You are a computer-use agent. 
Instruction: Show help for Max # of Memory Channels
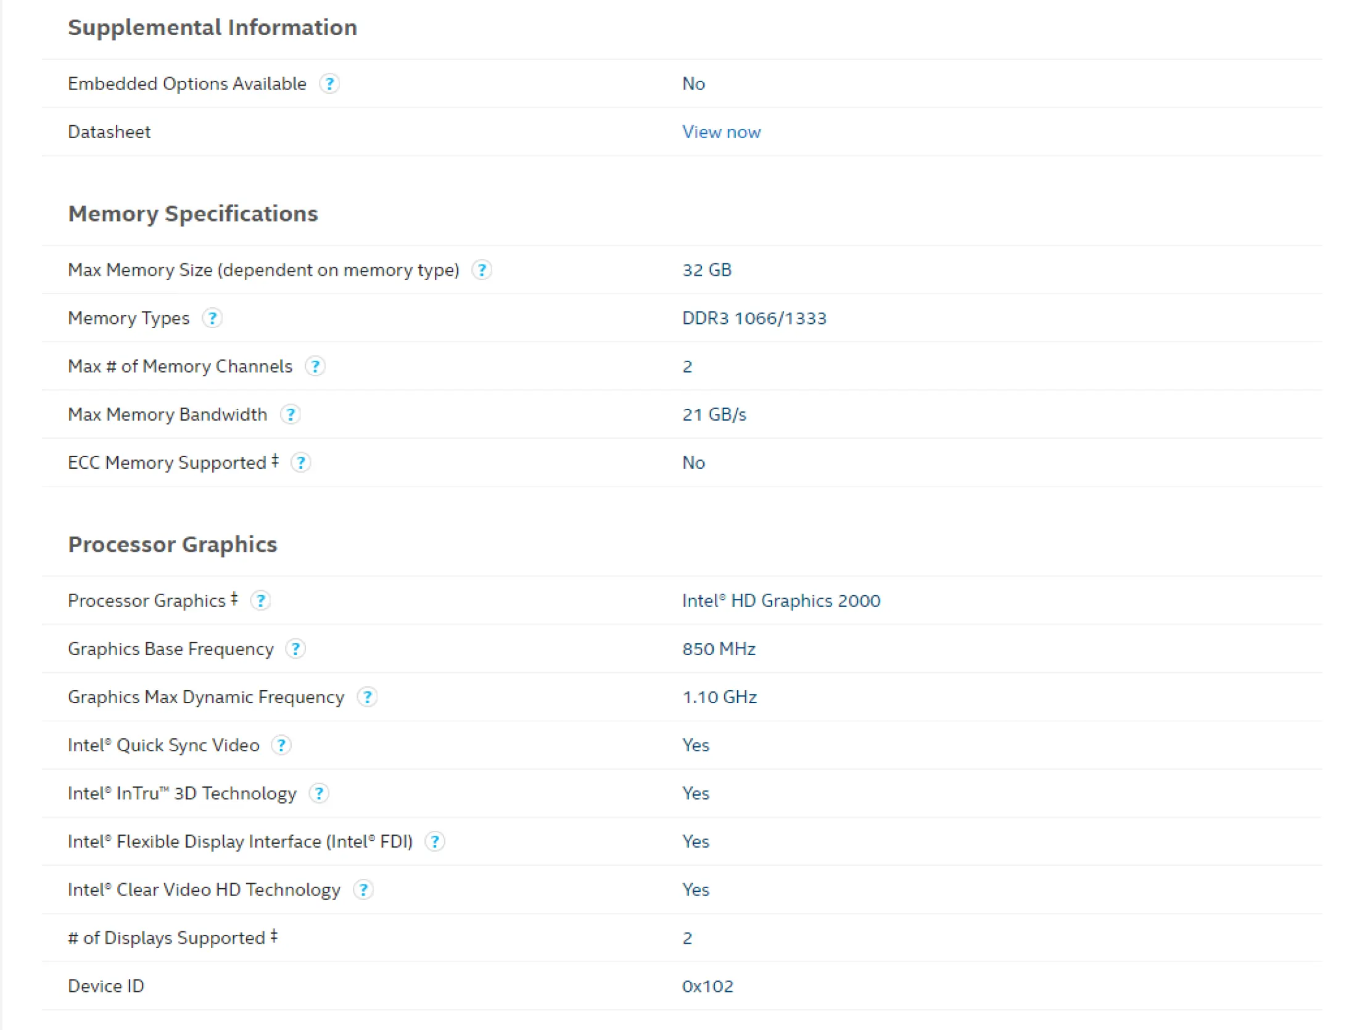pos(315,366)
